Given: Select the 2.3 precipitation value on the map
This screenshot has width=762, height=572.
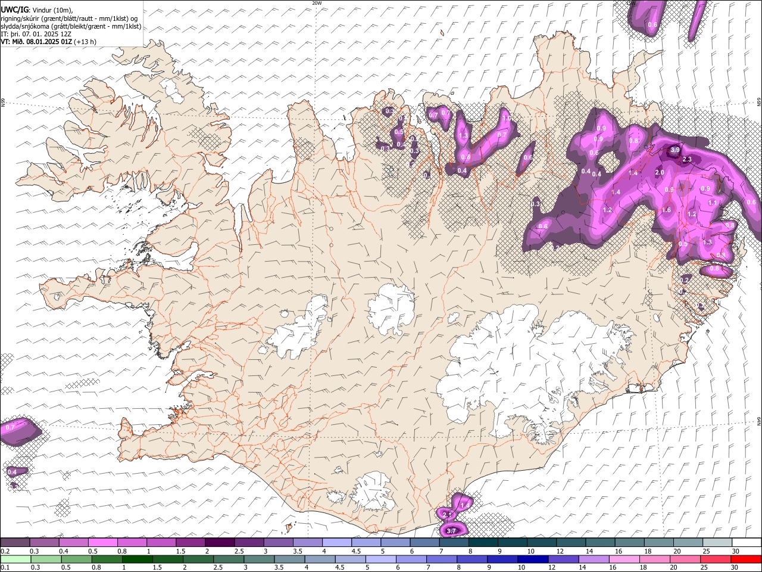Looking at the screenshot, I should [x=687, y=159].
